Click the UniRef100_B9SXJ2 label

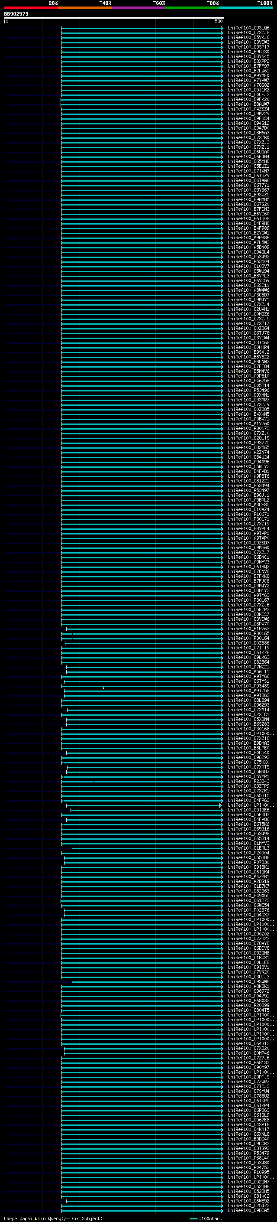248,352
